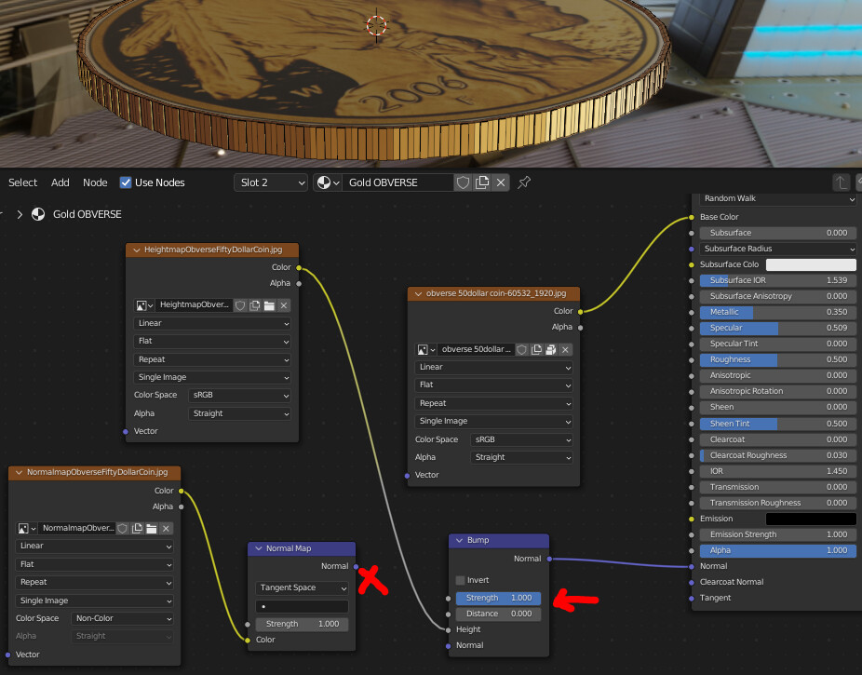Viewport: 862px width, 675px height.
Task: Adjust Metallic slider value 0.350
Action: pos(778,312)
